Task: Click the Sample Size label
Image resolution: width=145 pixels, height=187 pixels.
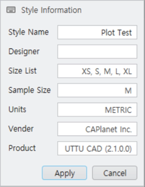Action: click(29, 90)
